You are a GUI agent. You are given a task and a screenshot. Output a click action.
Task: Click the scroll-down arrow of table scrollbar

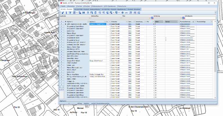[215, 97]
